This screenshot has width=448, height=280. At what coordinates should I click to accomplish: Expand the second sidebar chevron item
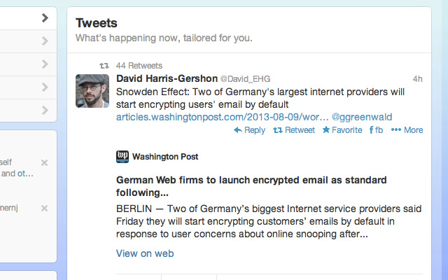click(x=45, y=41)
